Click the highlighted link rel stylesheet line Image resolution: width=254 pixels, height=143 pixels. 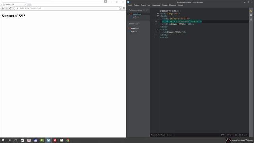[x=182, y=21]
